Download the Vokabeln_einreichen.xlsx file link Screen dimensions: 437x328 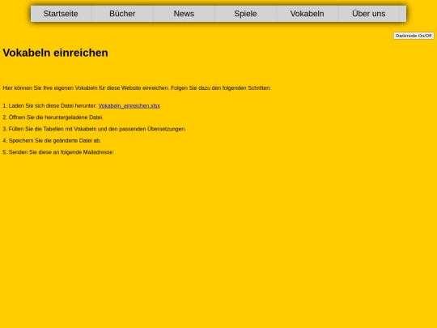[x=129, y=106]
